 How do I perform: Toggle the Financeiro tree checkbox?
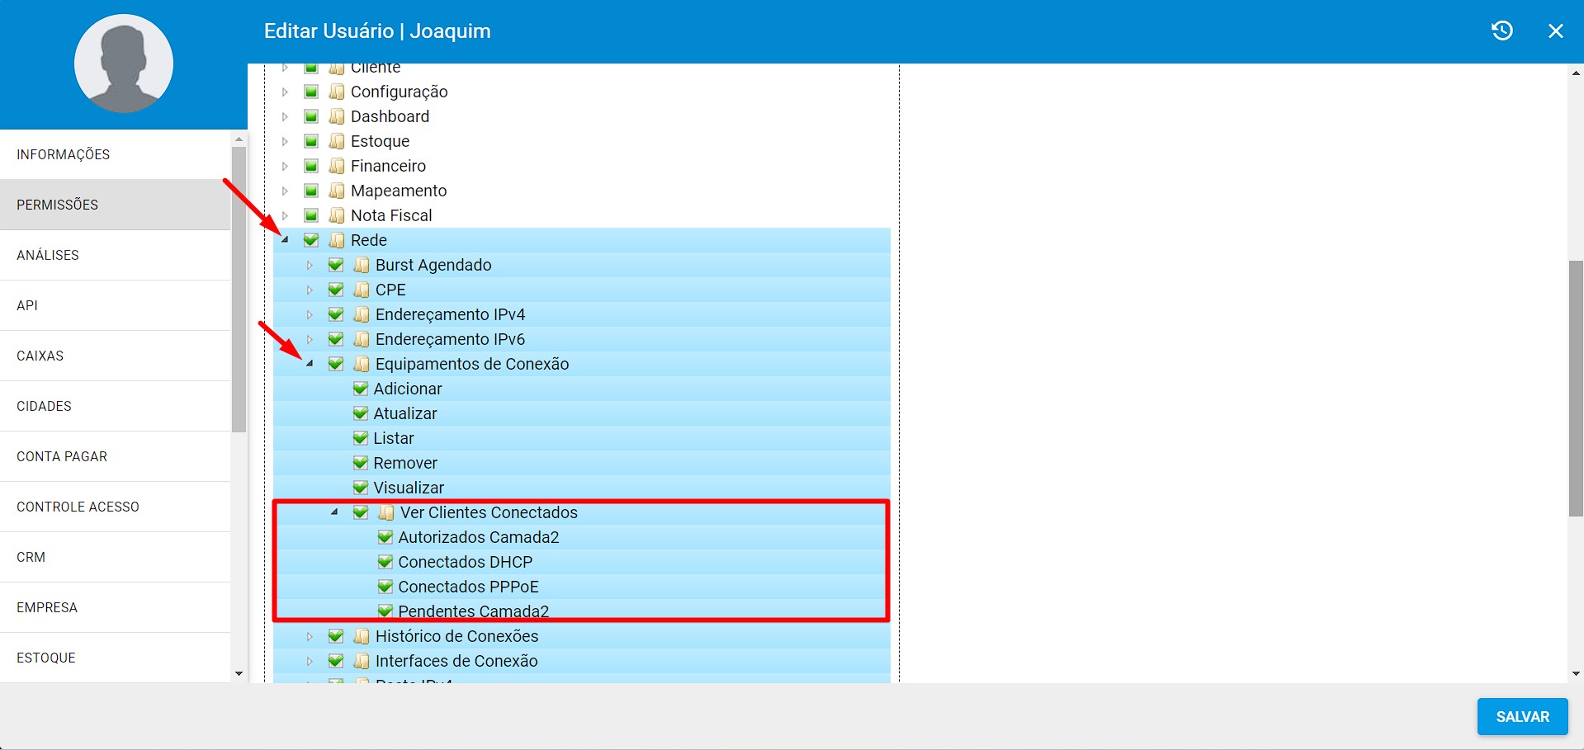click(311, 166)
